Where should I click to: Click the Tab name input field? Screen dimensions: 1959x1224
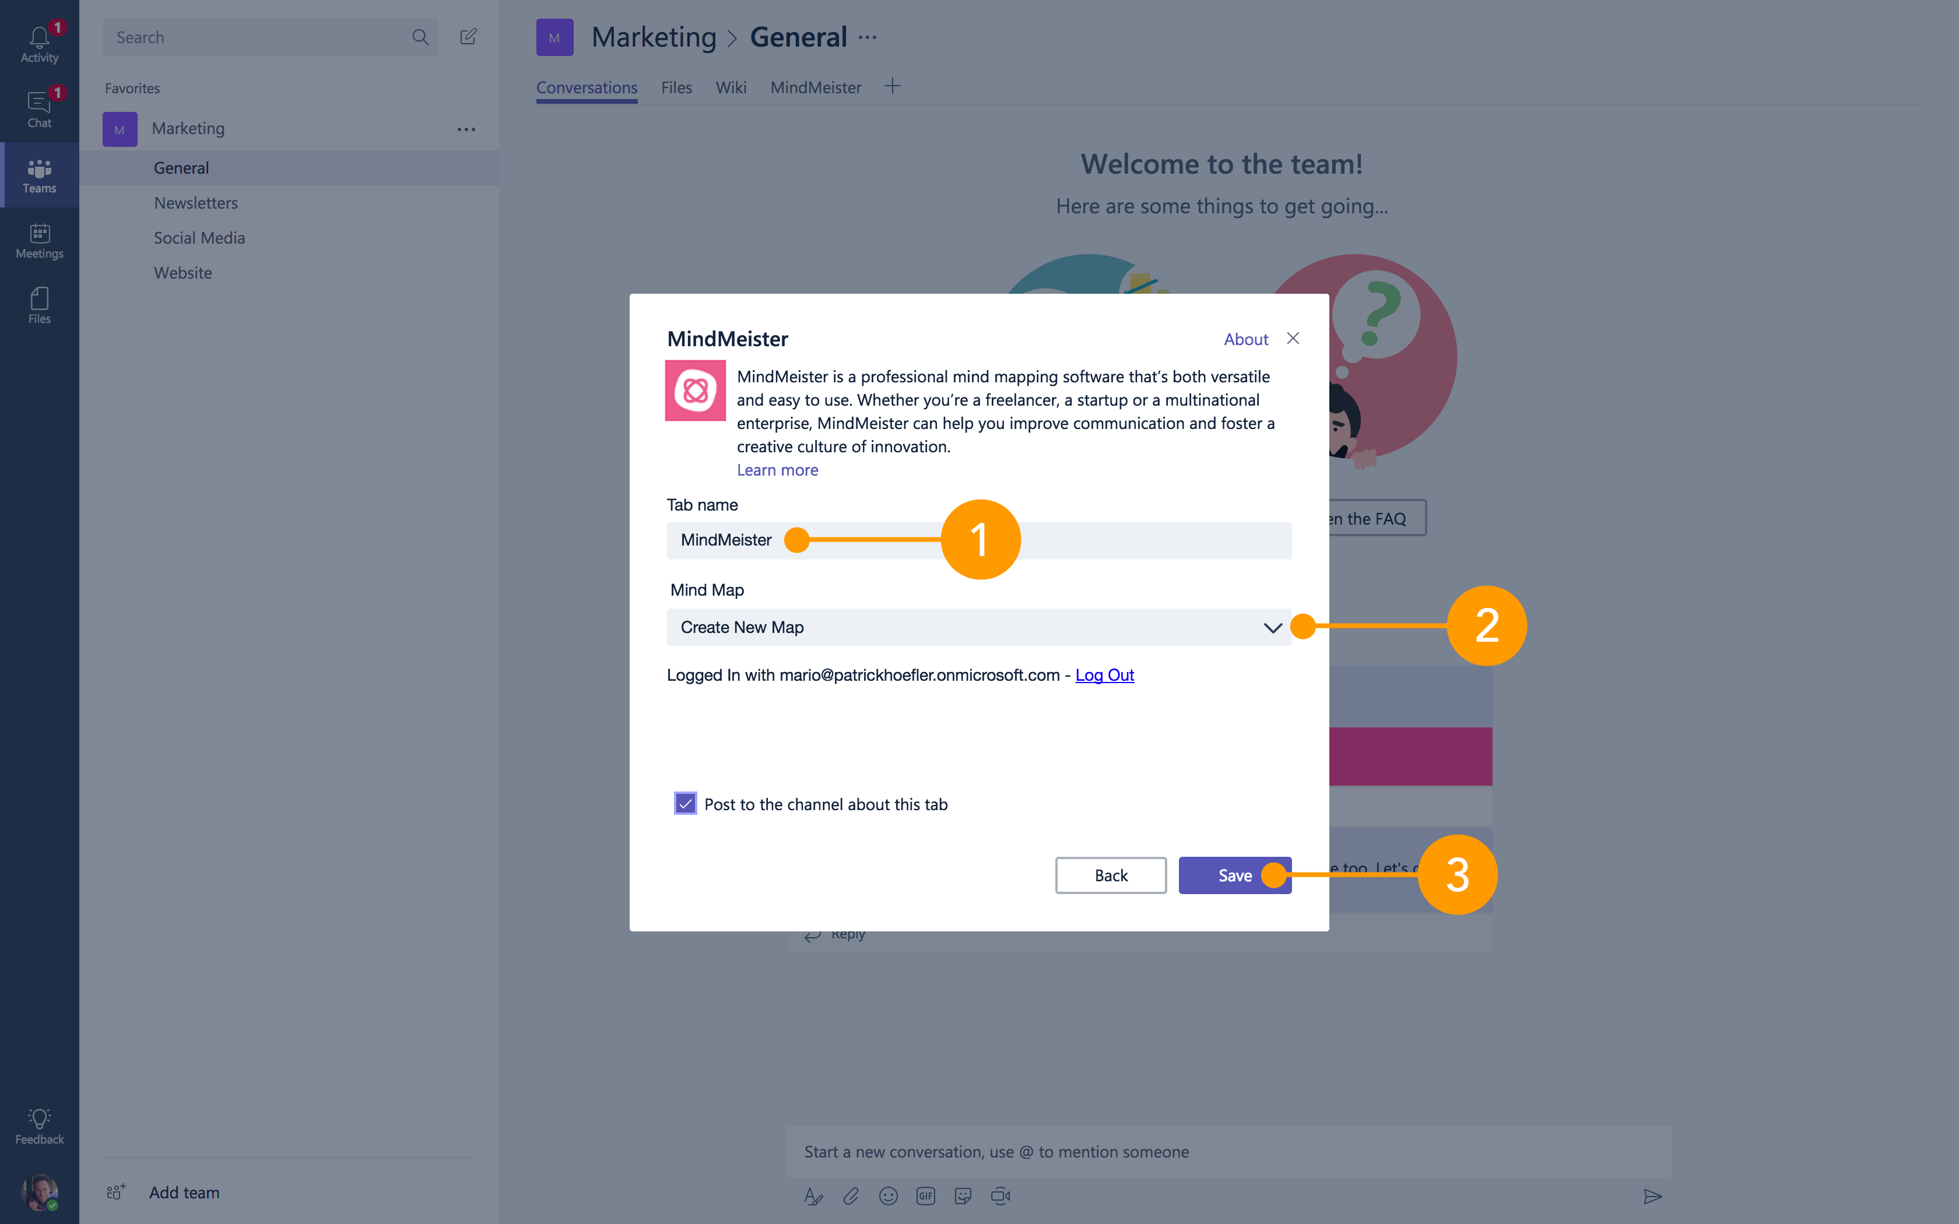click(x=979, y=539)
